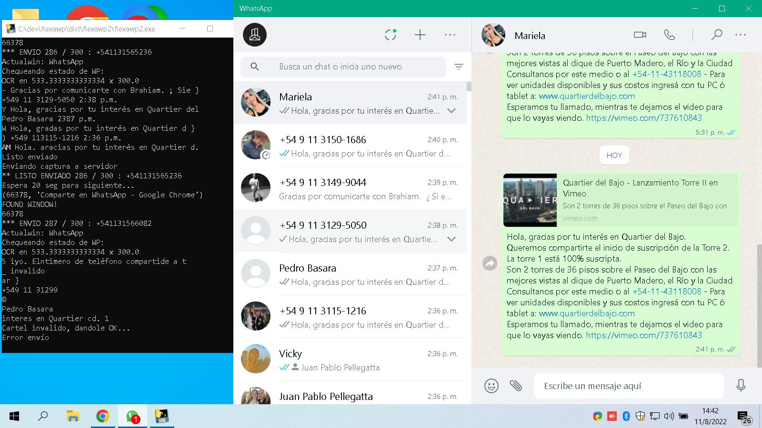Open the WhatsApp status icon

(x=391, y=35)
